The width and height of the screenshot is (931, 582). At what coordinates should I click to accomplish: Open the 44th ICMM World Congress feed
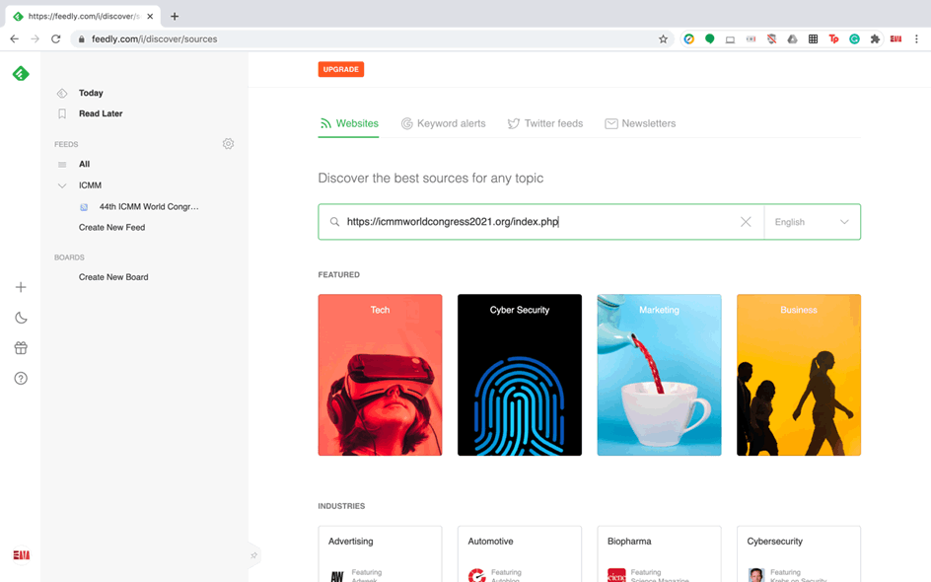[x=149, y=207]
